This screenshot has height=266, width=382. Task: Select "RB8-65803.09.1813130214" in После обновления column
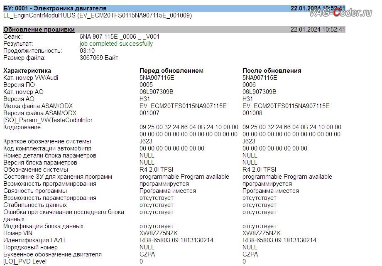pyautogui.click(x=279, y=240)
